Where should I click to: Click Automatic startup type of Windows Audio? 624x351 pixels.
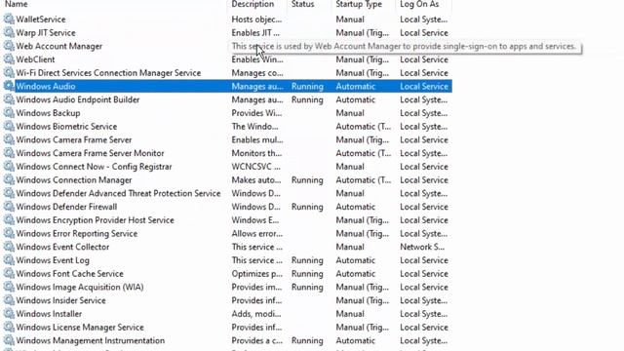[355, 86]
